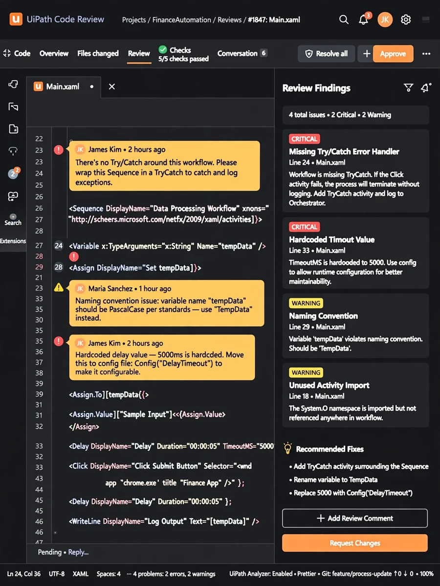Open Missing Try/Catch Error Handler finding

point(356,171)
